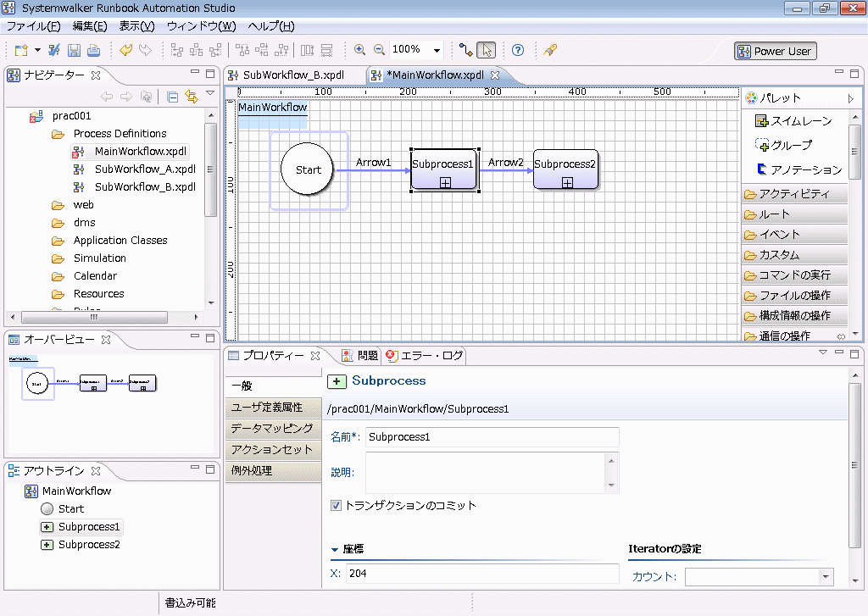The height and width of the screenshot is (616, 868).
Task: Click the Navigator up-folder icon
Action: point(146,97)
